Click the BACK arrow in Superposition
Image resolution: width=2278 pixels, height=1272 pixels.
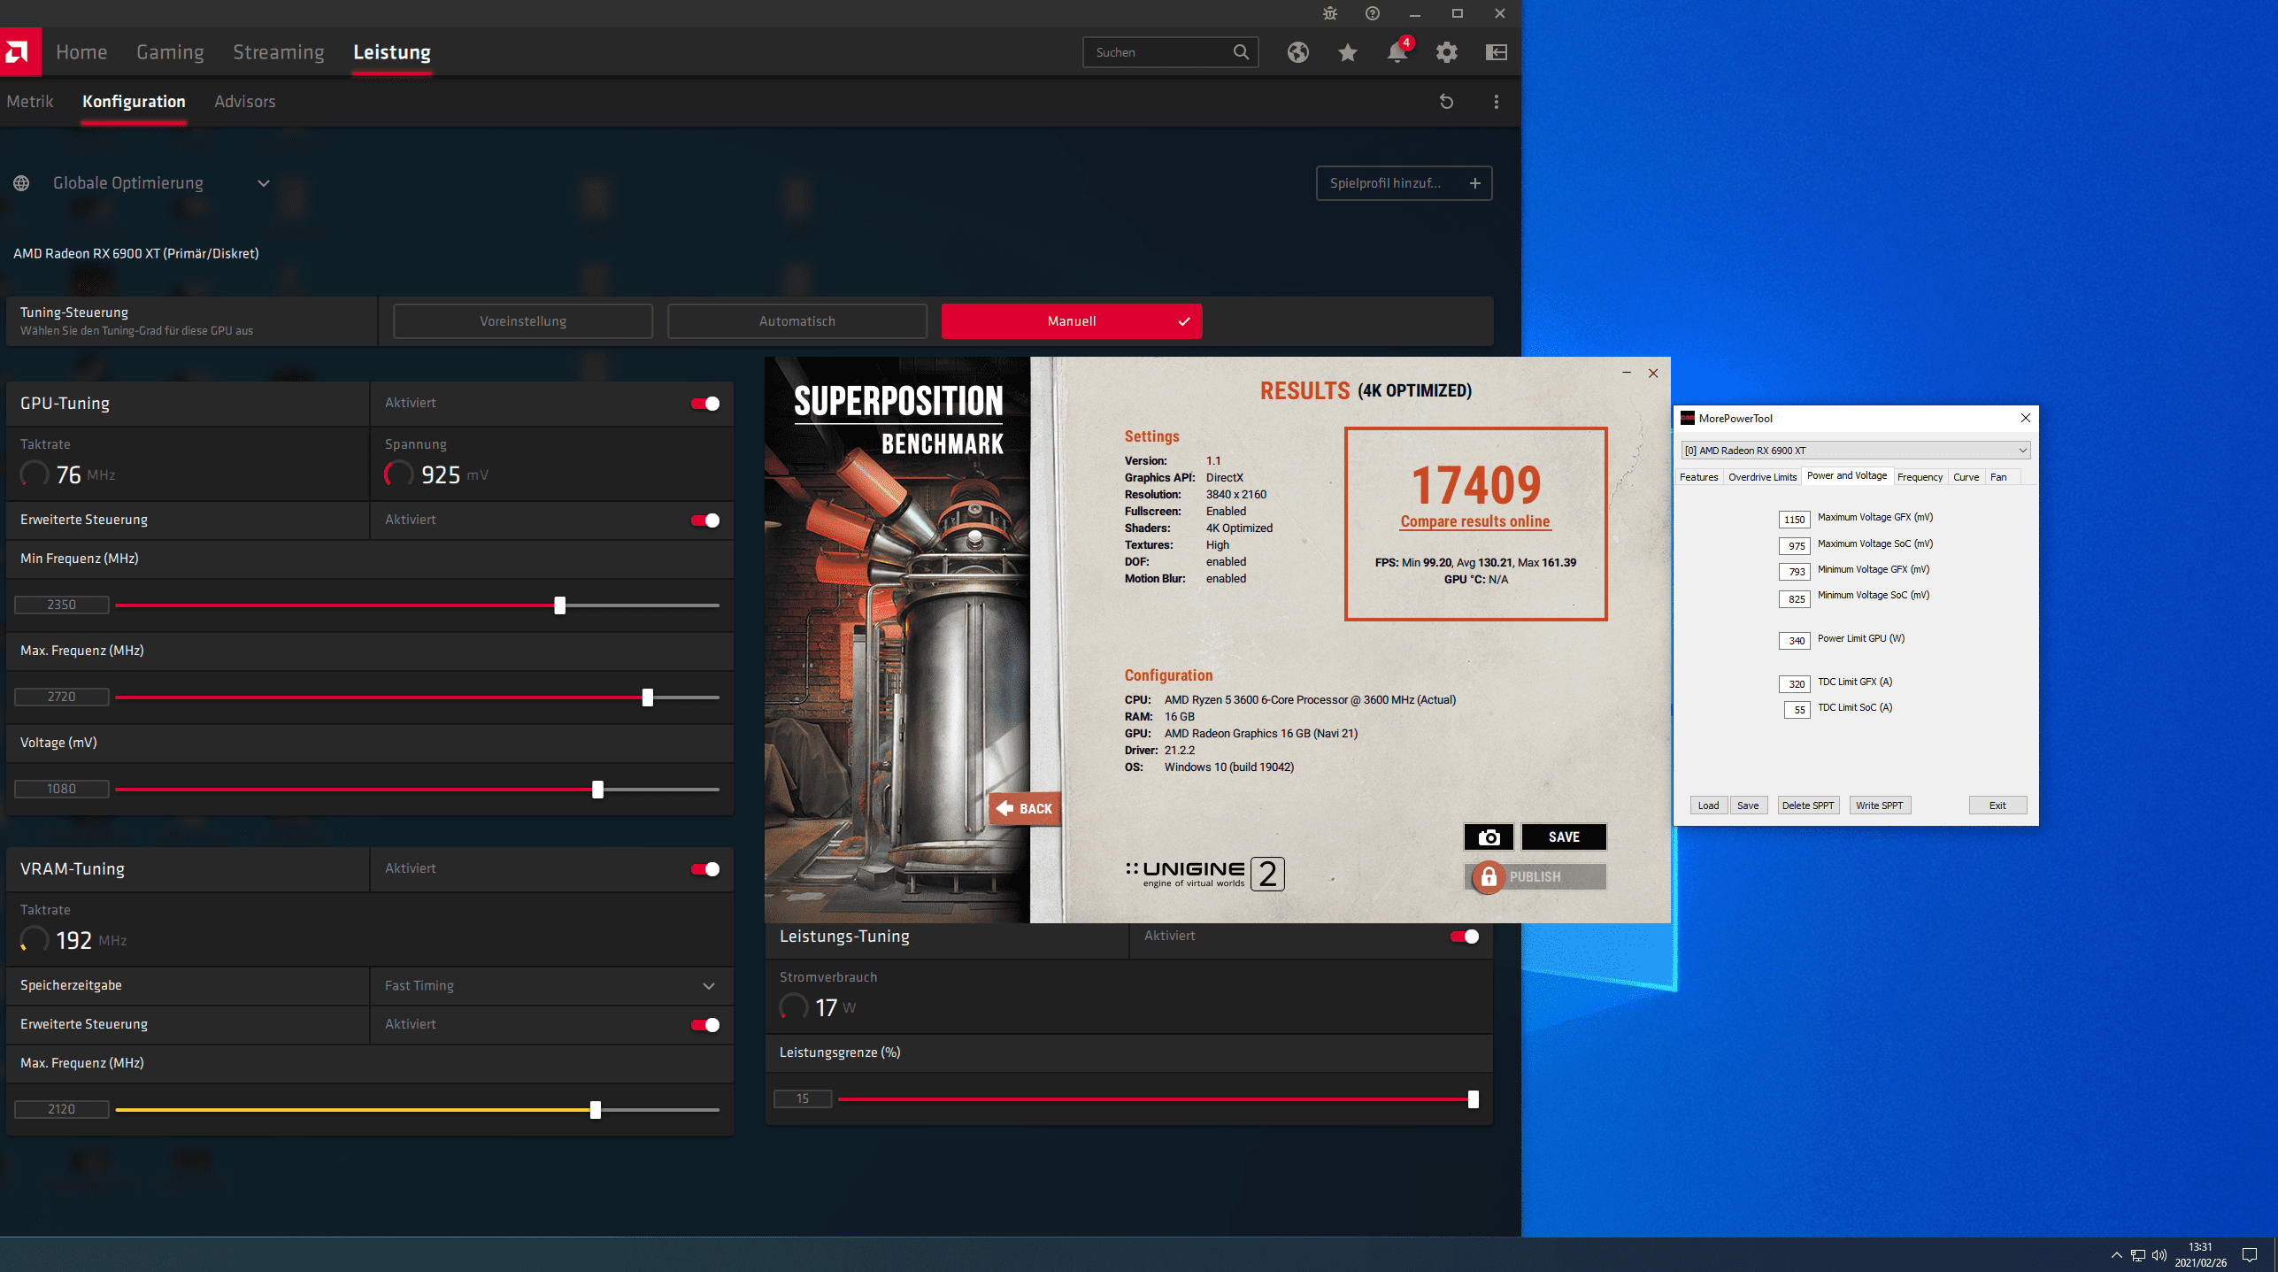(1024, 808)
